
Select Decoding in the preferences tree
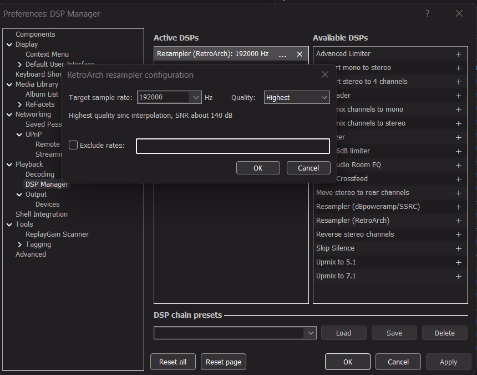tap(40, 174)
